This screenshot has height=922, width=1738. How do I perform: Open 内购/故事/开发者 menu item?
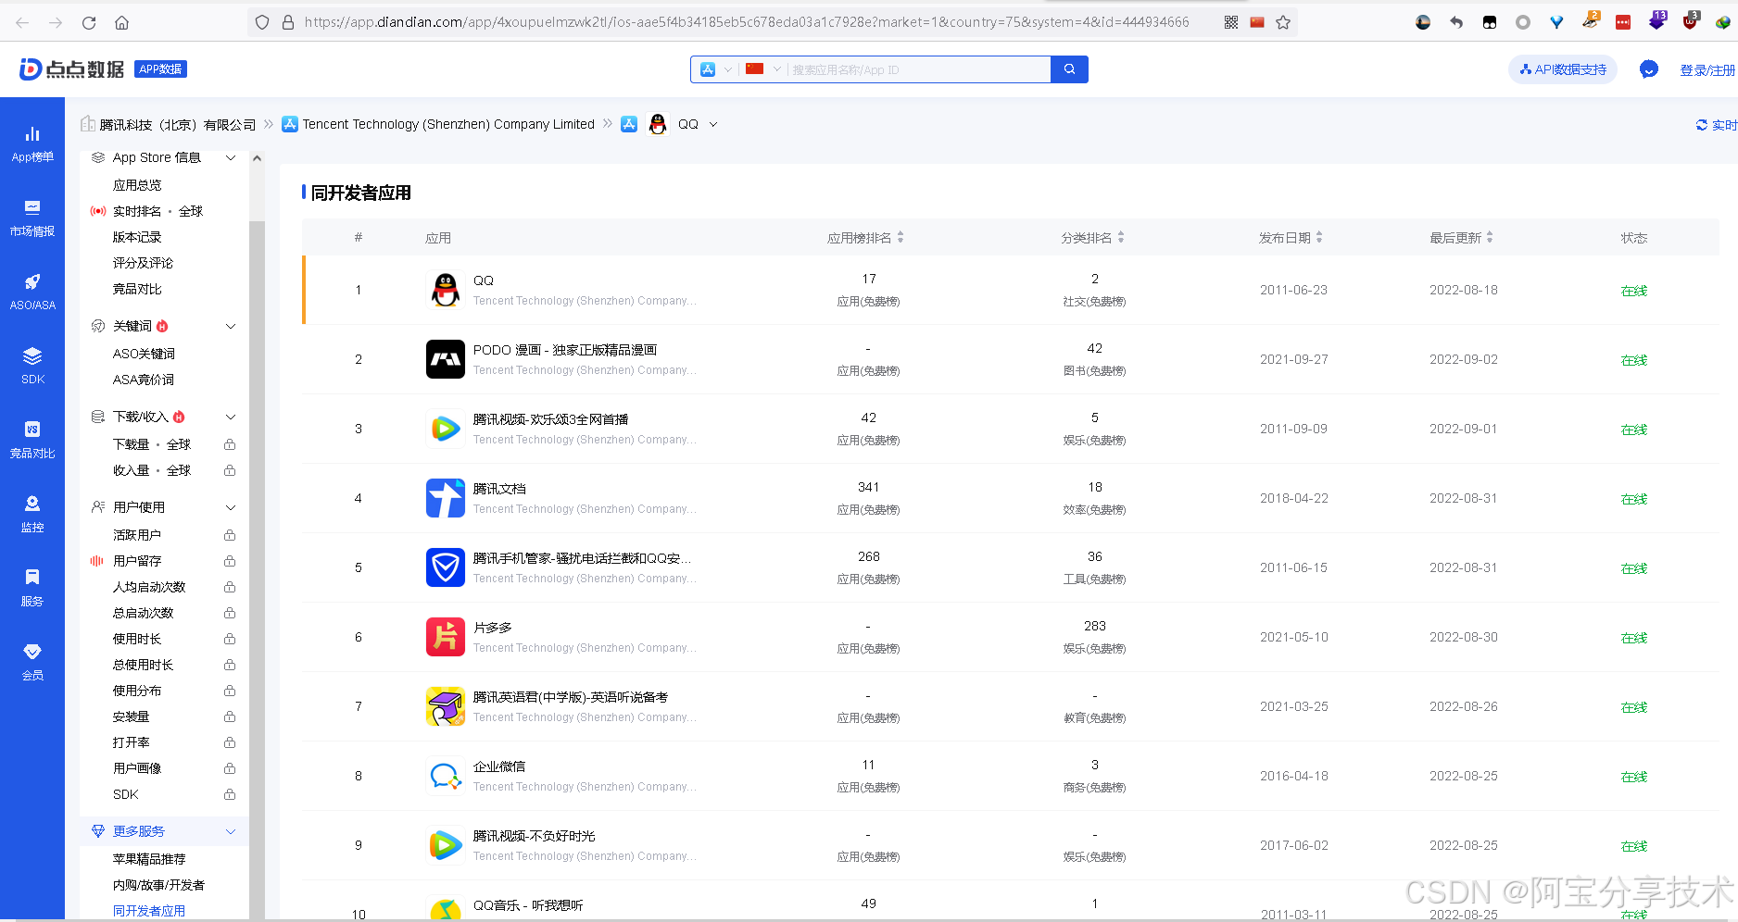click(158, 885)
